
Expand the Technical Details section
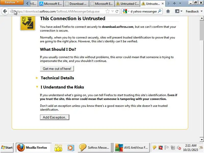pos(57,78)
